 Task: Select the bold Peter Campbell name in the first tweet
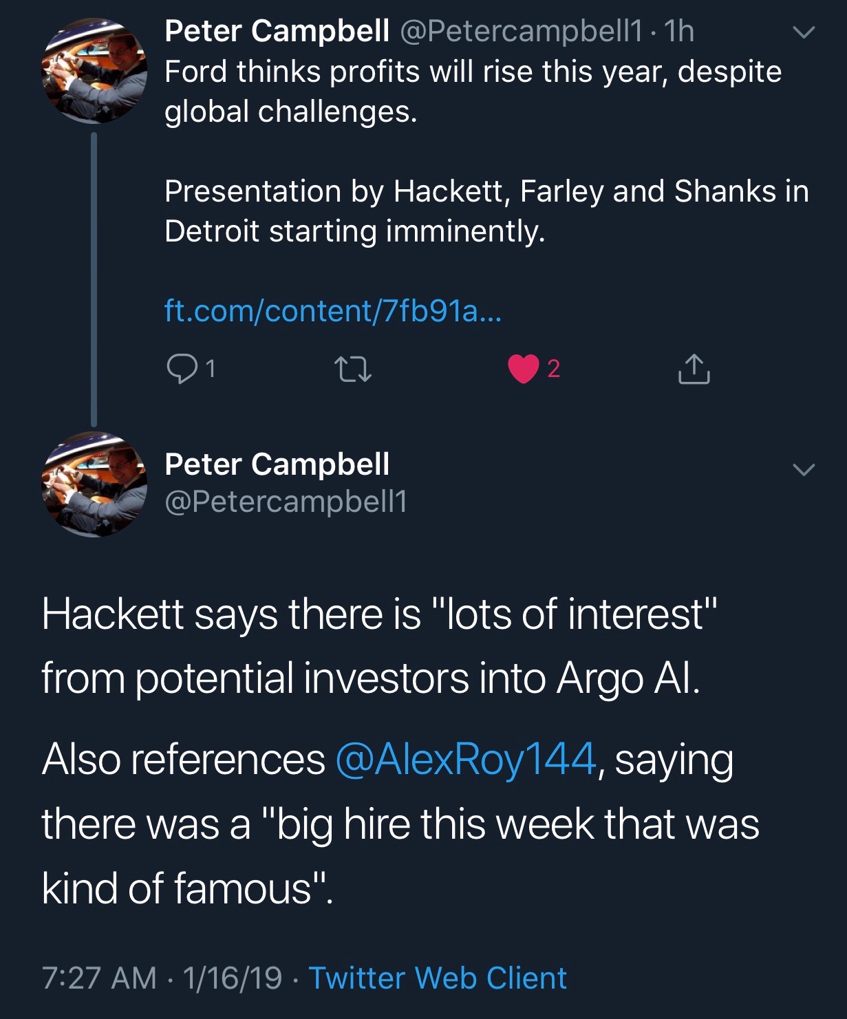(x=277, y=31)
